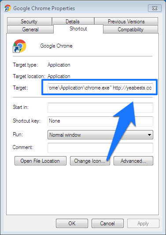This screenshot has width=166, height=235.
Task: Expand the Run dropdown arrow
Action: [x=149, y=135]
